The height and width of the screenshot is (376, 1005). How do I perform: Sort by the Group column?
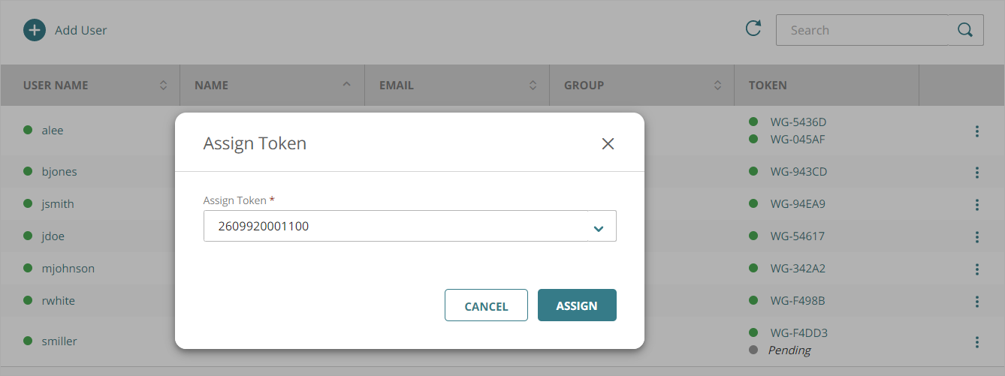tap(717, 86)
